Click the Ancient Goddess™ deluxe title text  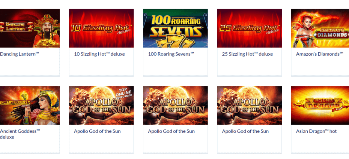click(20, 134)
